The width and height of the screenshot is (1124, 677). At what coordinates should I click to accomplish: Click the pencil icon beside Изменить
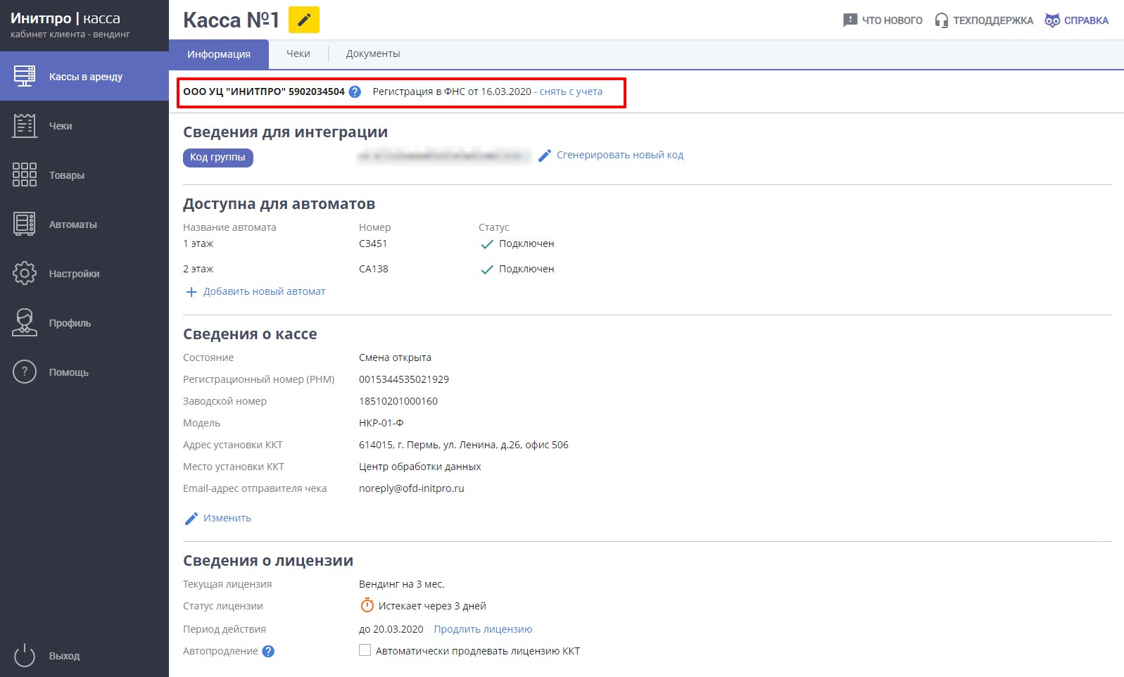pos(191,519)
